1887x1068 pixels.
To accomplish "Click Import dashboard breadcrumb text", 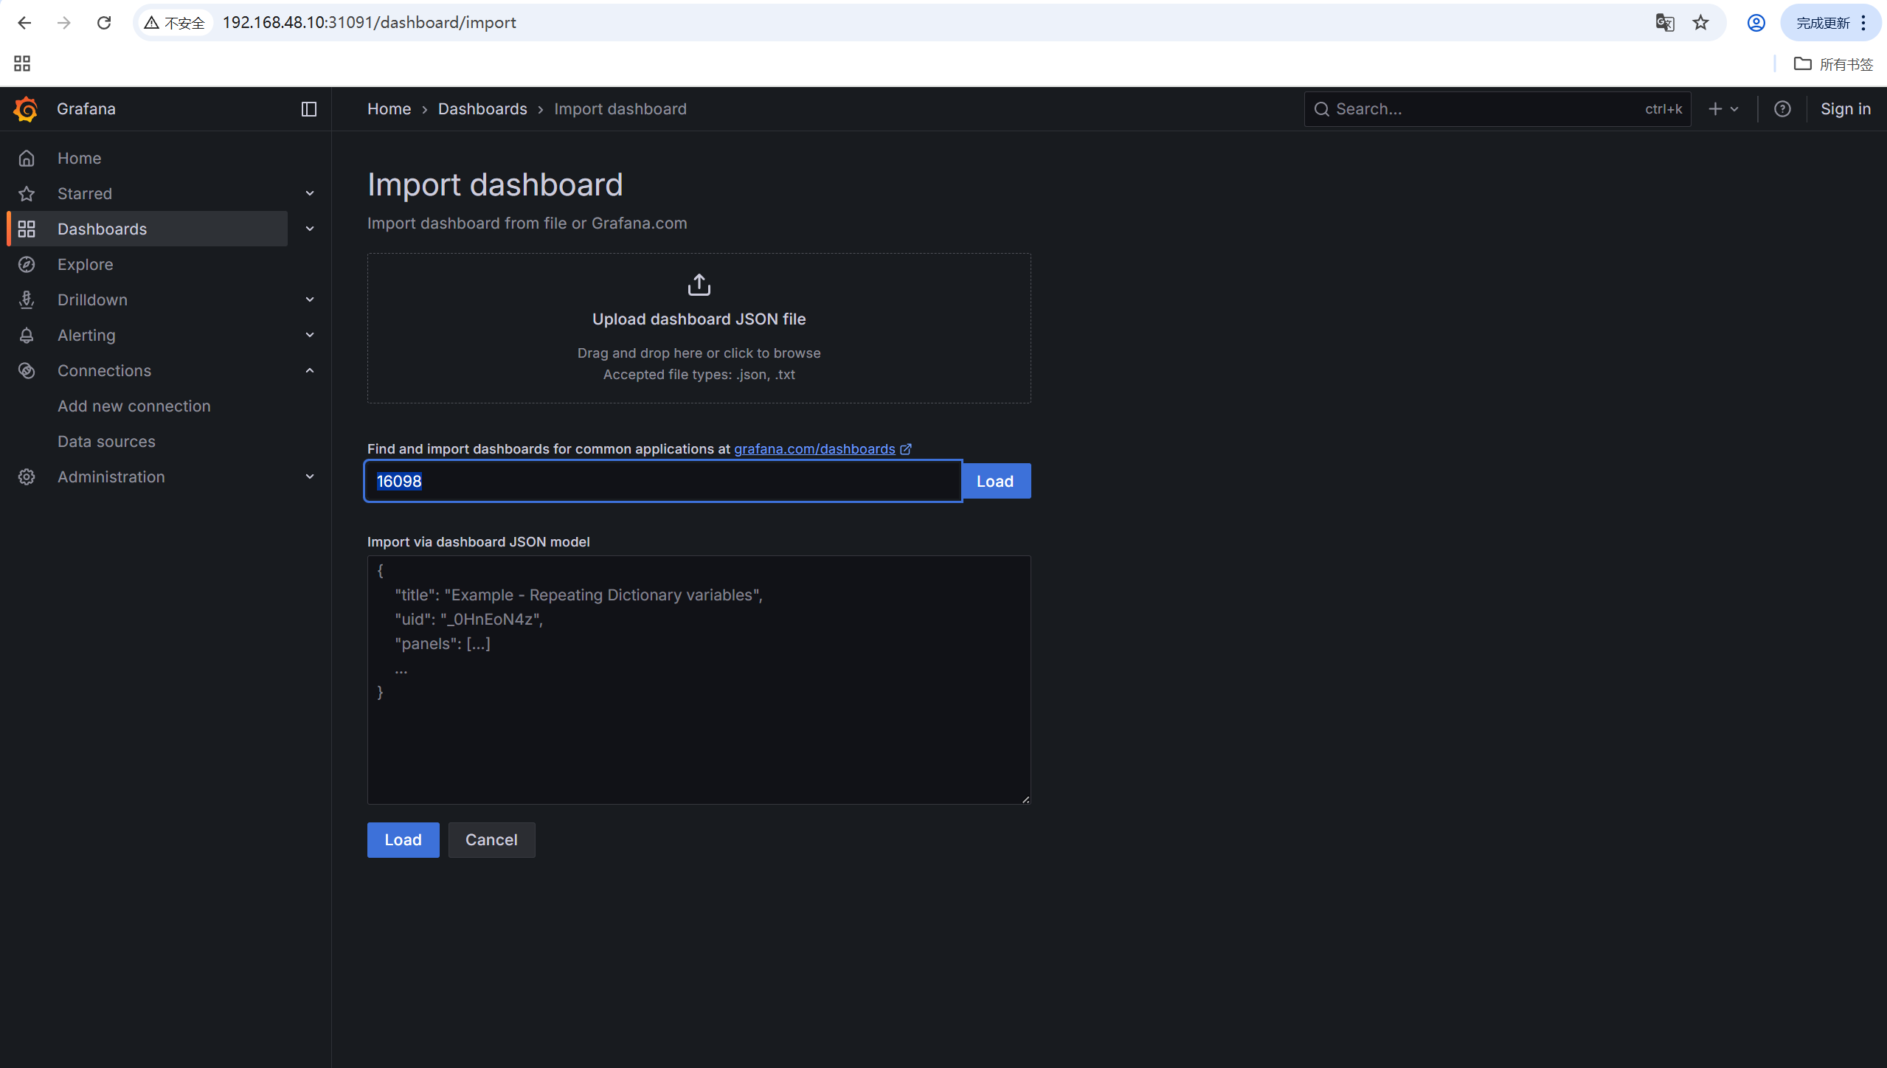I will point(620,109).
